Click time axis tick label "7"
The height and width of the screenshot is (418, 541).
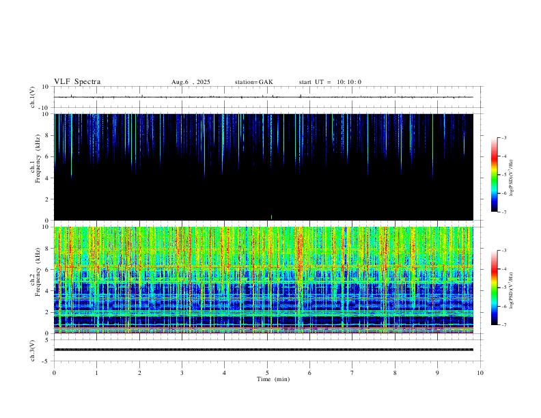(x=352, y=373)
